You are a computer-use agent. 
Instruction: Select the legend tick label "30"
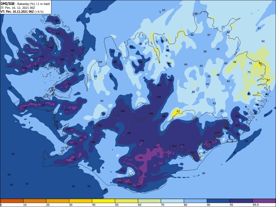(x=71, y=205)
